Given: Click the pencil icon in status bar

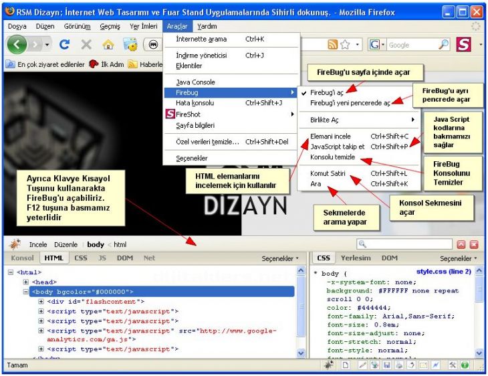Looking at the screenshot, I should pos(362,365).
